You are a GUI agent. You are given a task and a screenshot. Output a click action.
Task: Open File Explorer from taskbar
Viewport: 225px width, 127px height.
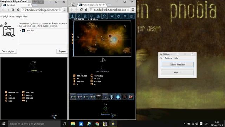[73, 124]
